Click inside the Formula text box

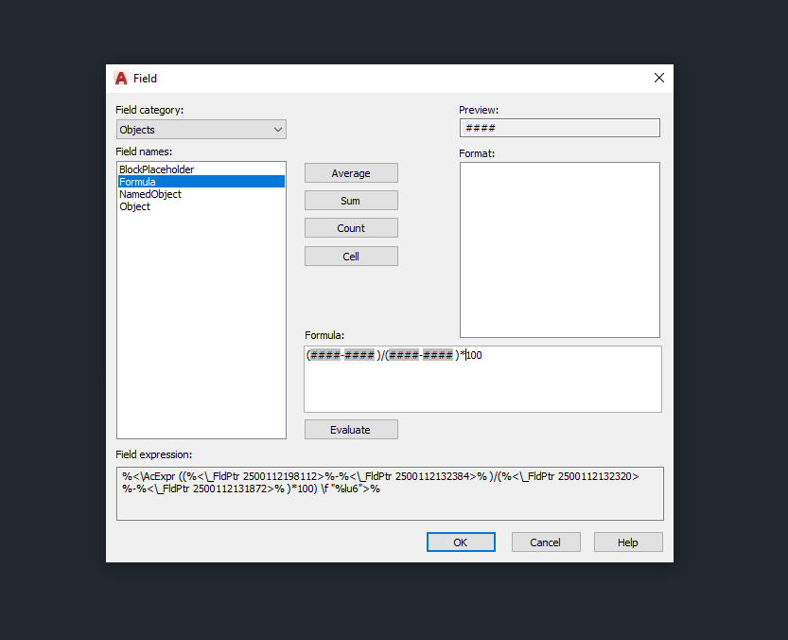[x=483, y=380]
